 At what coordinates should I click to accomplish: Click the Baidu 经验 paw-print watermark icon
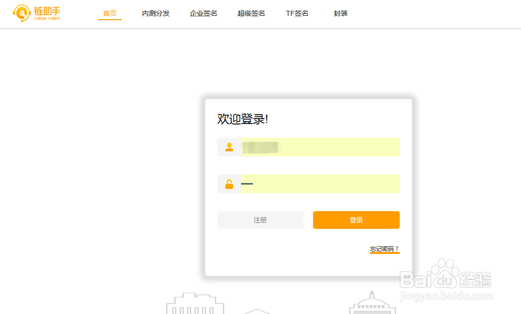click(447, 276)
